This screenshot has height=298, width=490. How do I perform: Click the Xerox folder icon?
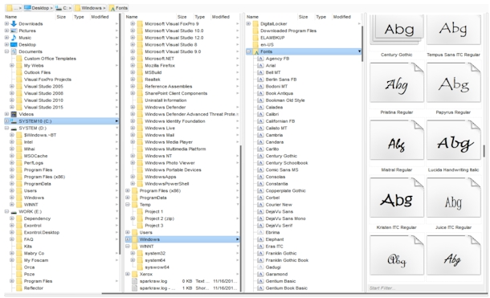pos(134,274)
